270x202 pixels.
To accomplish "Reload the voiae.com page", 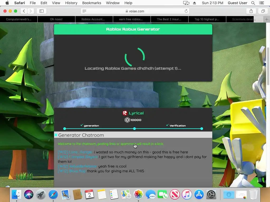I will [186, 11].
